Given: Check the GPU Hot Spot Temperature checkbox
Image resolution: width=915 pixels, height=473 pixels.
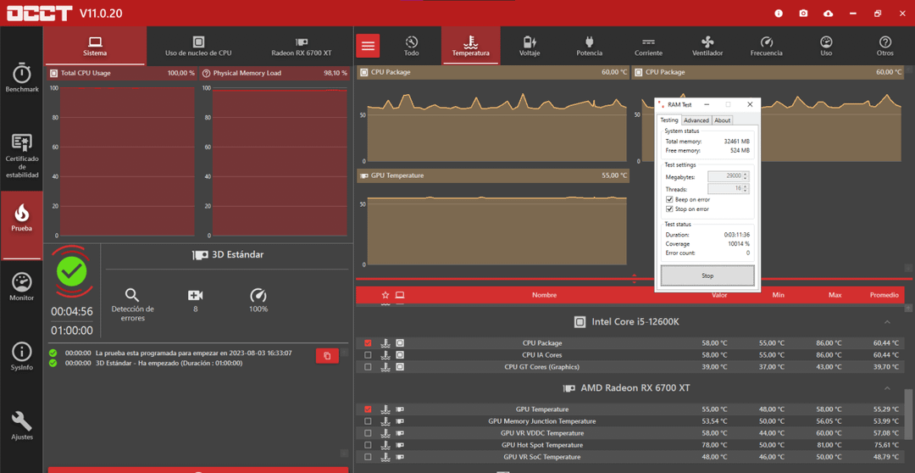Looking at the screenshot, I should (x=368, y=445).
